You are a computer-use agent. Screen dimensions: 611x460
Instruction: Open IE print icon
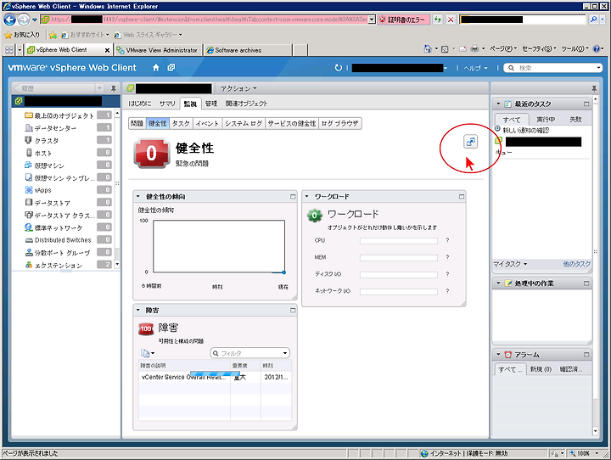click(474, 48)
